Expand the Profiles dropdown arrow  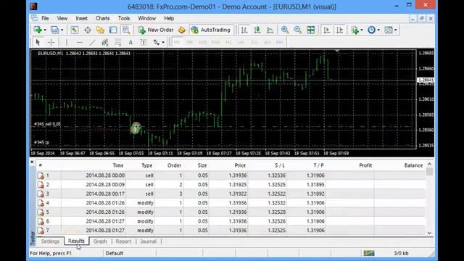62,30
